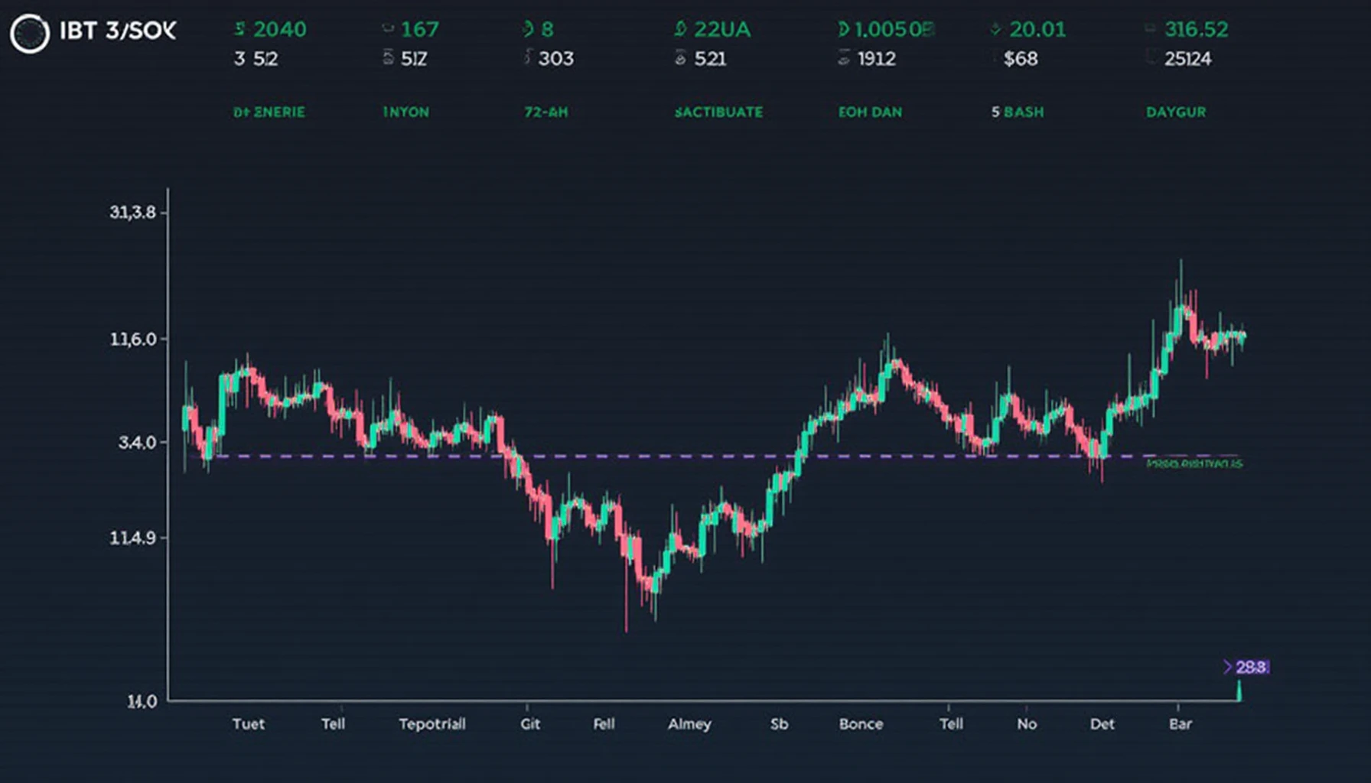Image resolution: width=1371 pixels, height=783 pixels.
Task: Click the Bar label on the time axis
Action: click(1180, 723)
